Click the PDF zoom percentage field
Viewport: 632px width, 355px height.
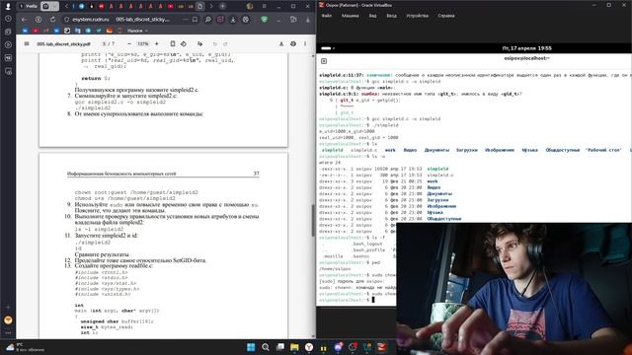(x=143, y=43)
